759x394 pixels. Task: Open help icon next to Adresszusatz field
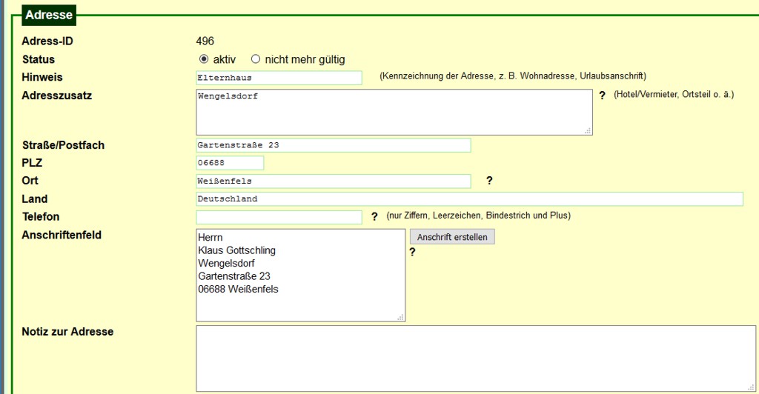(x=602, y=96)
